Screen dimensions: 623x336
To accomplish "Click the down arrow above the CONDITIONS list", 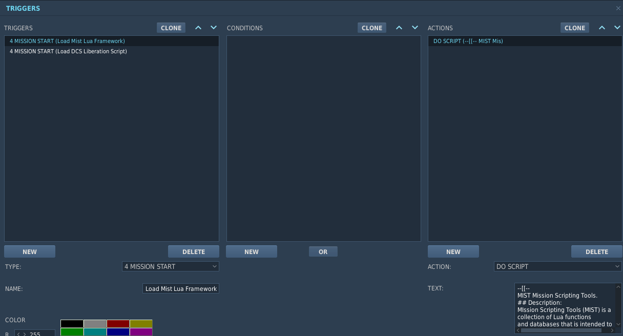I will (x=416, y=28).
